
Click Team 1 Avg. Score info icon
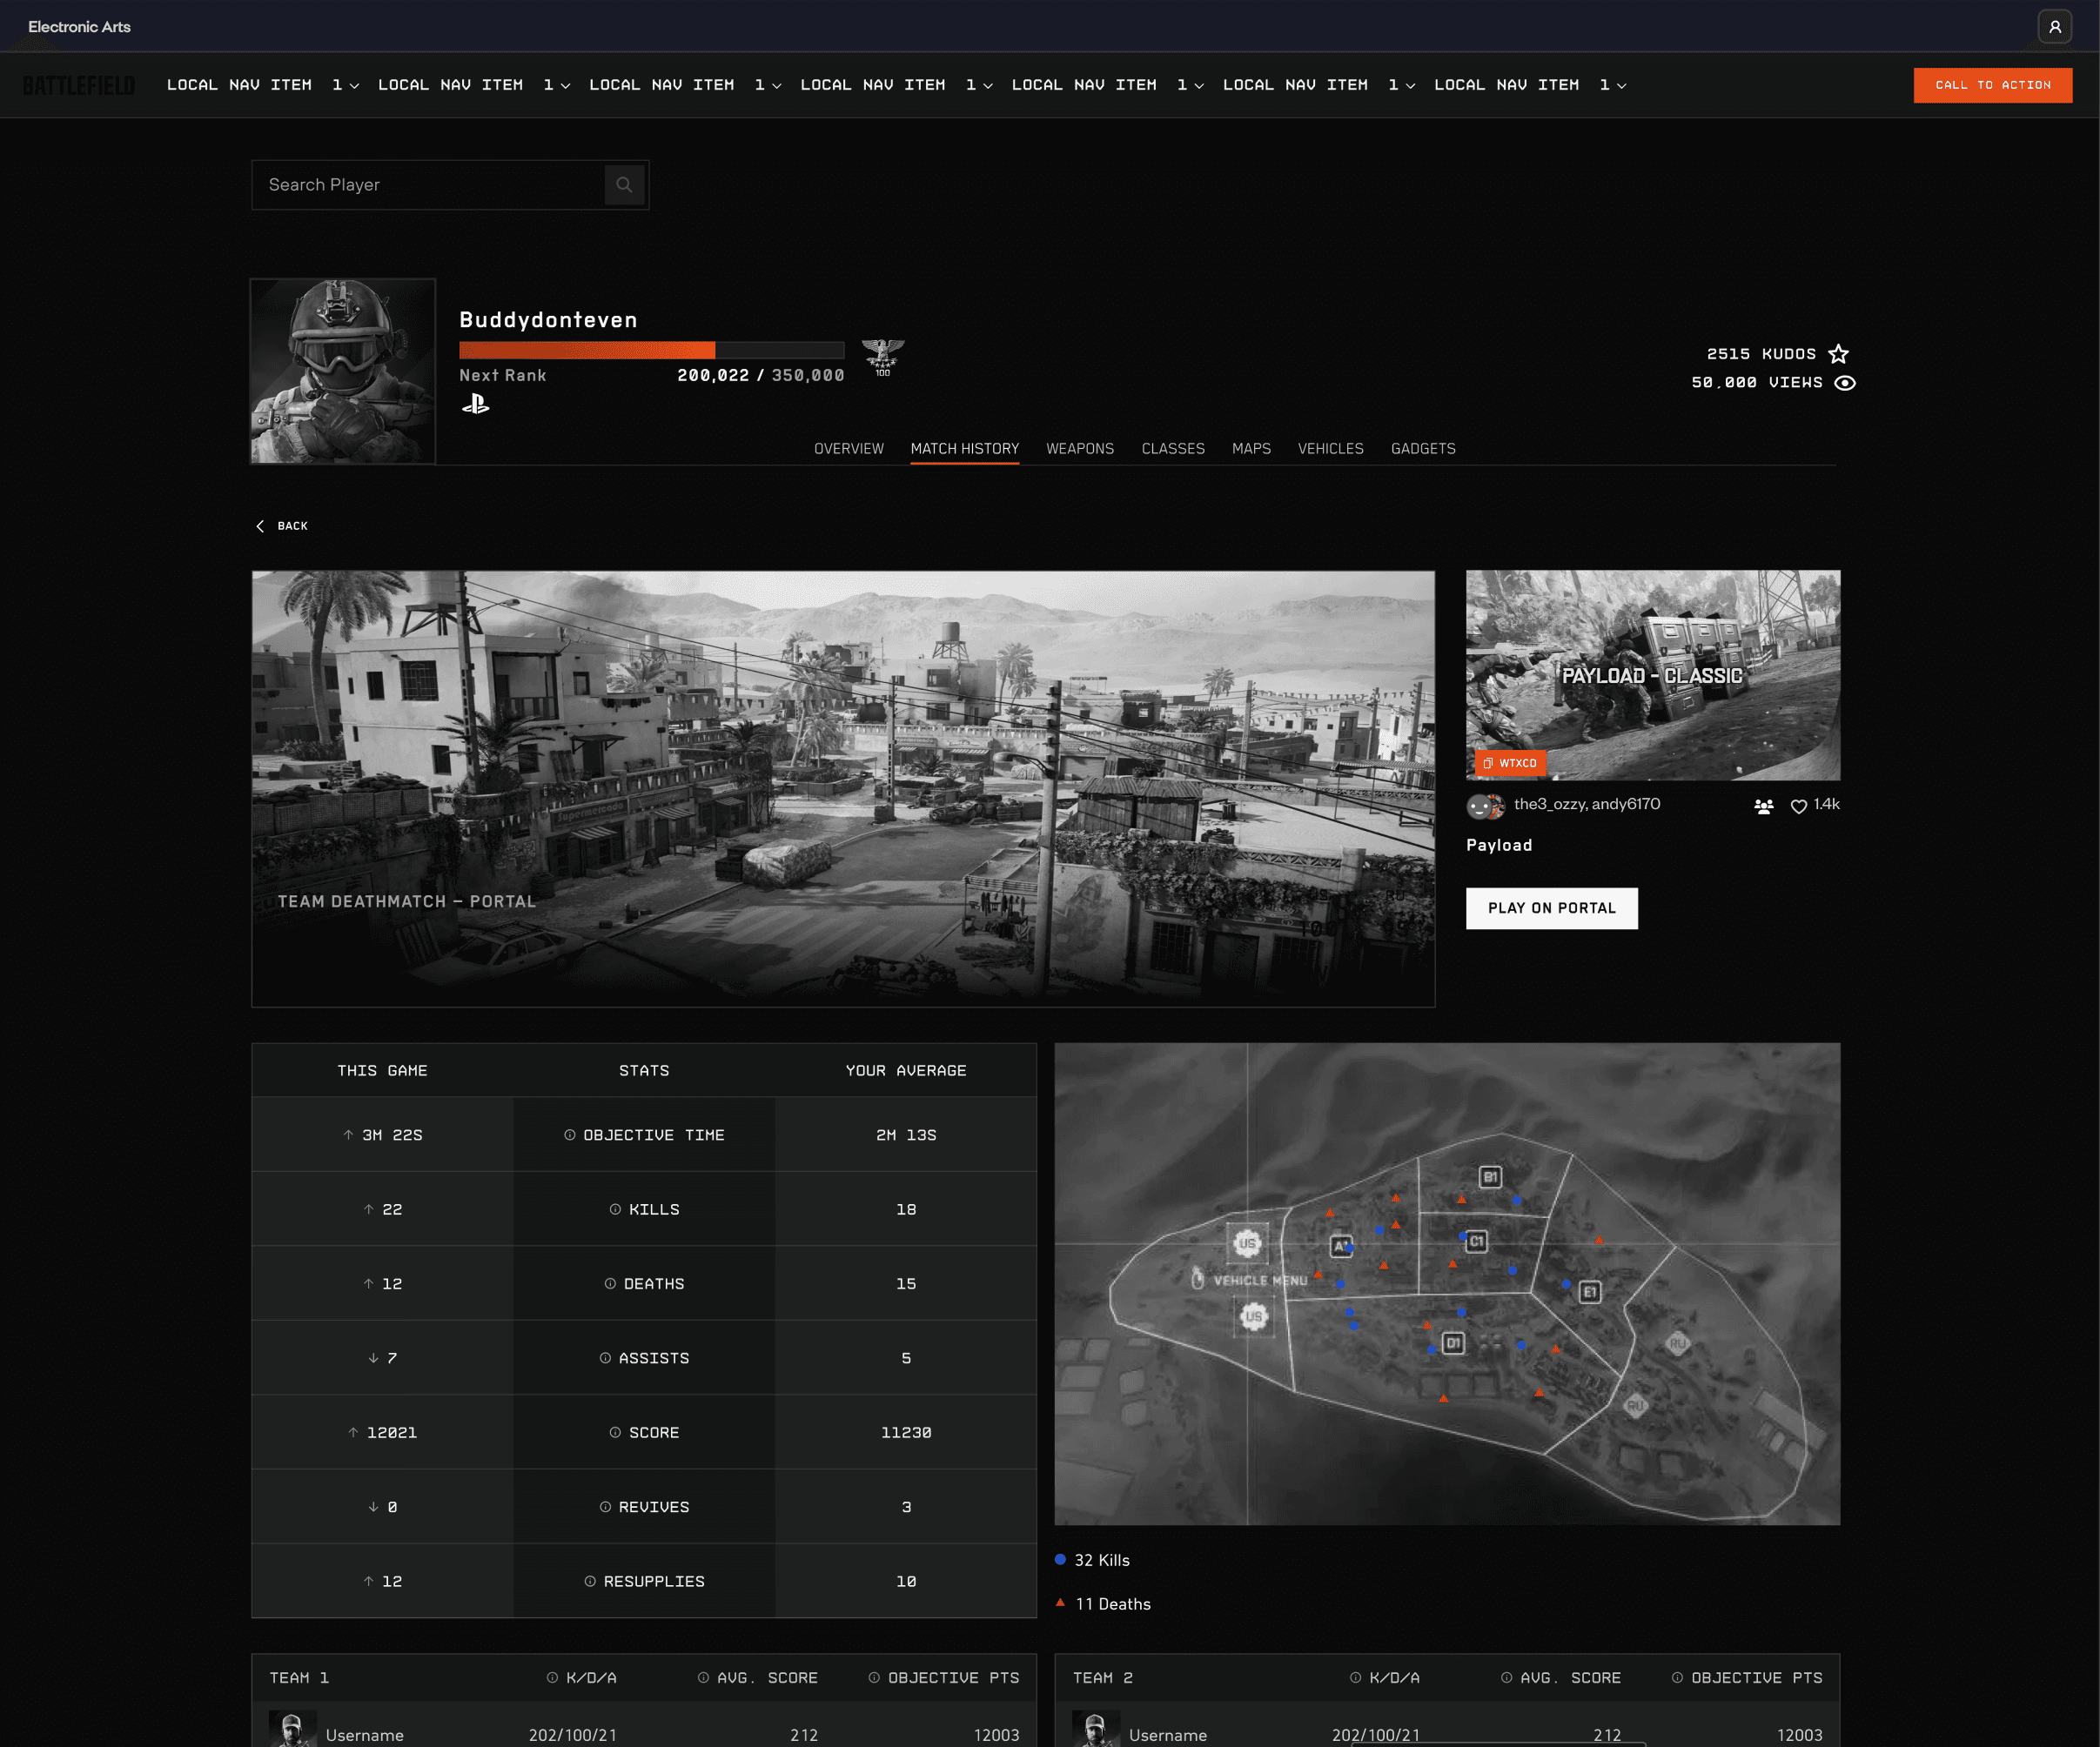[703, 1677]
